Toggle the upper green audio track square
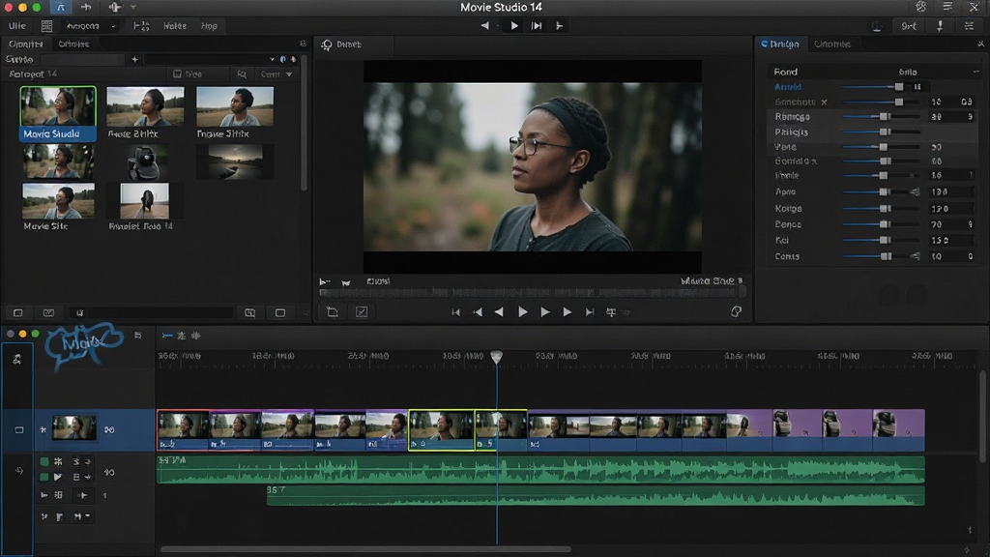The width and height of the screenshot is (990, 557). tap(44, 462)
